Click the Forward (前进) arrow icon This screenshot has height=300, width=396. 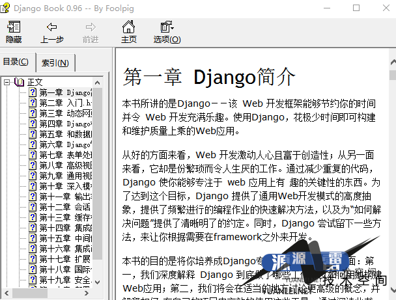pyautogui.click(x=91, y=27)
